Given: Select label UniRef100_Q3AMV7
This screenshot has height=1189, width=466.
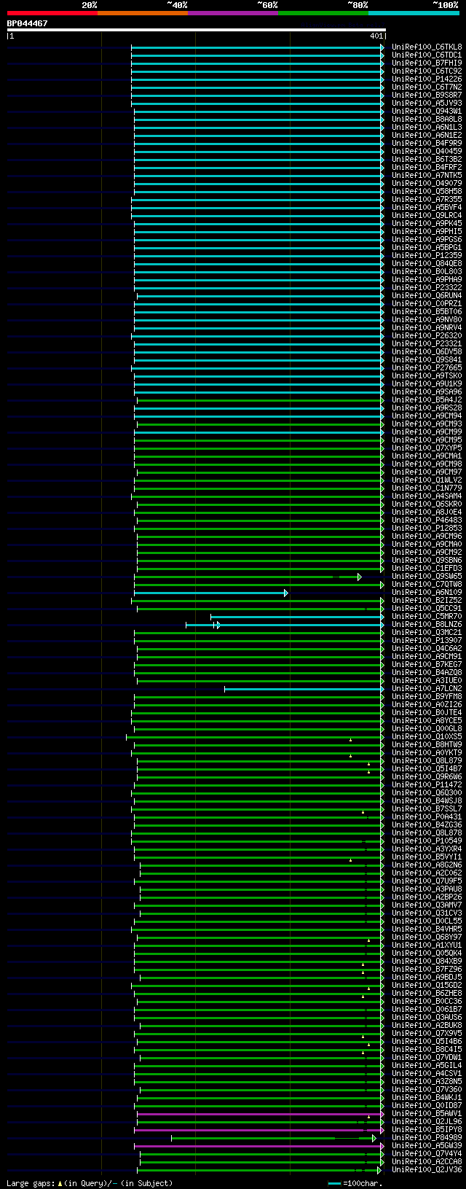Looking at the screenshot, I should coord(427,905).
